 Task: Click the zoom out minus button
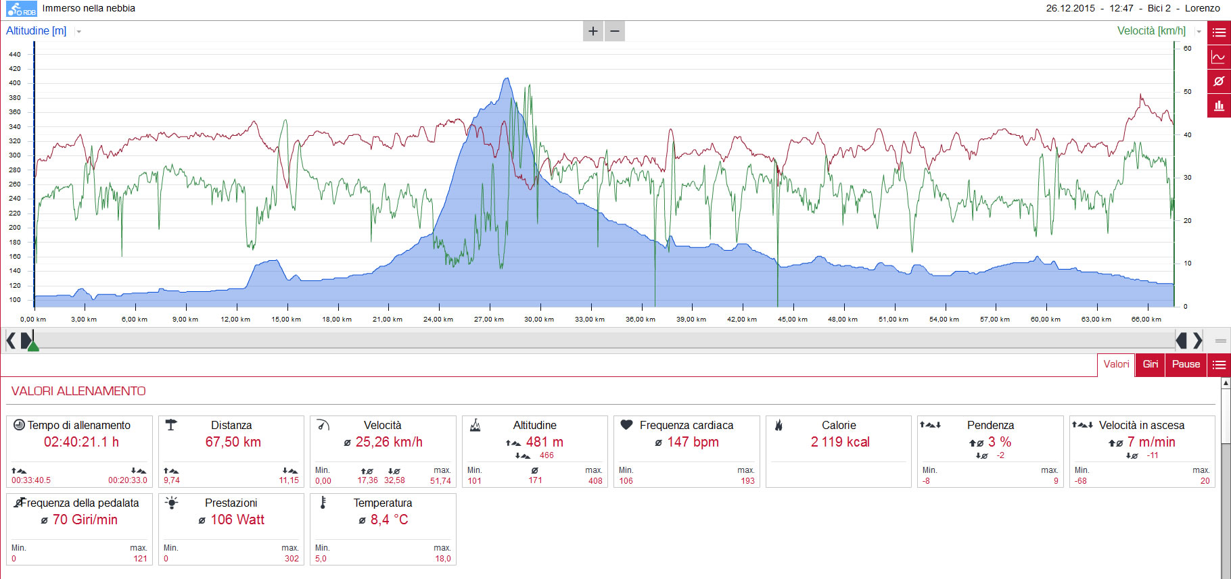click(x=615, y=31)
